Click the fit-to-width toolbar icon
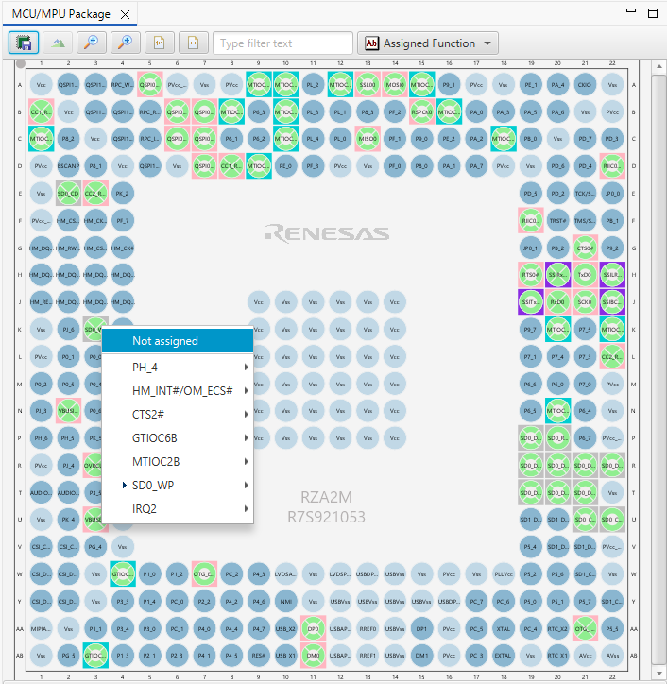The height and width of the screenshot is (684, 667). [x=193, y=43]
